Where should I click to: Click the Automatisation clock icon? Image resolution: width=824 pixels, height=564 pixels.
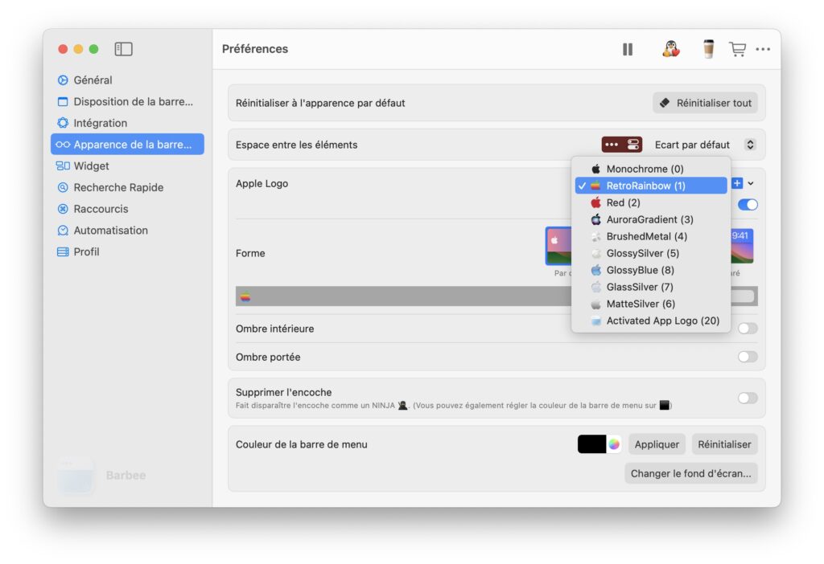(x=63, y=231)
